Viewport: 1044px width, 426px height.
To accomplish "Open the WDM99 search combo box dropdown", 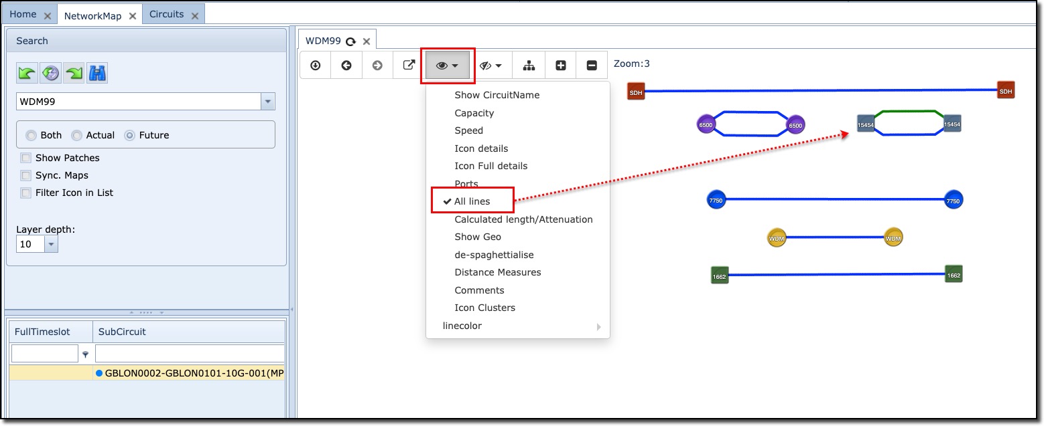I will click(268, 102).
